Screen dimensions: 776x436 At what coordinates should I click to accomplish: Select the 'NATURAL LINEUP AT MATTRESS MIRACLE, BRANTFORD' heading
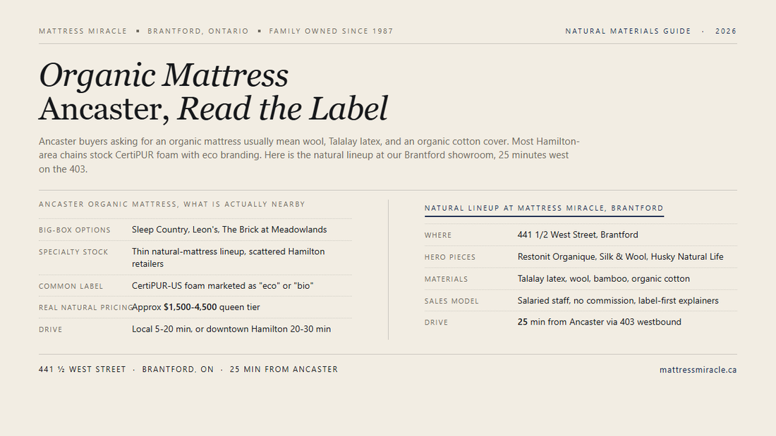pyautogui.click(x=544, y=208)
